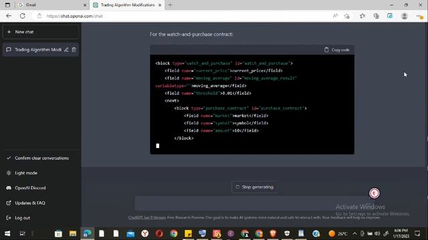428x240 pixels.
Task: Add this page to favorites
Action: [x=347, y=16]
